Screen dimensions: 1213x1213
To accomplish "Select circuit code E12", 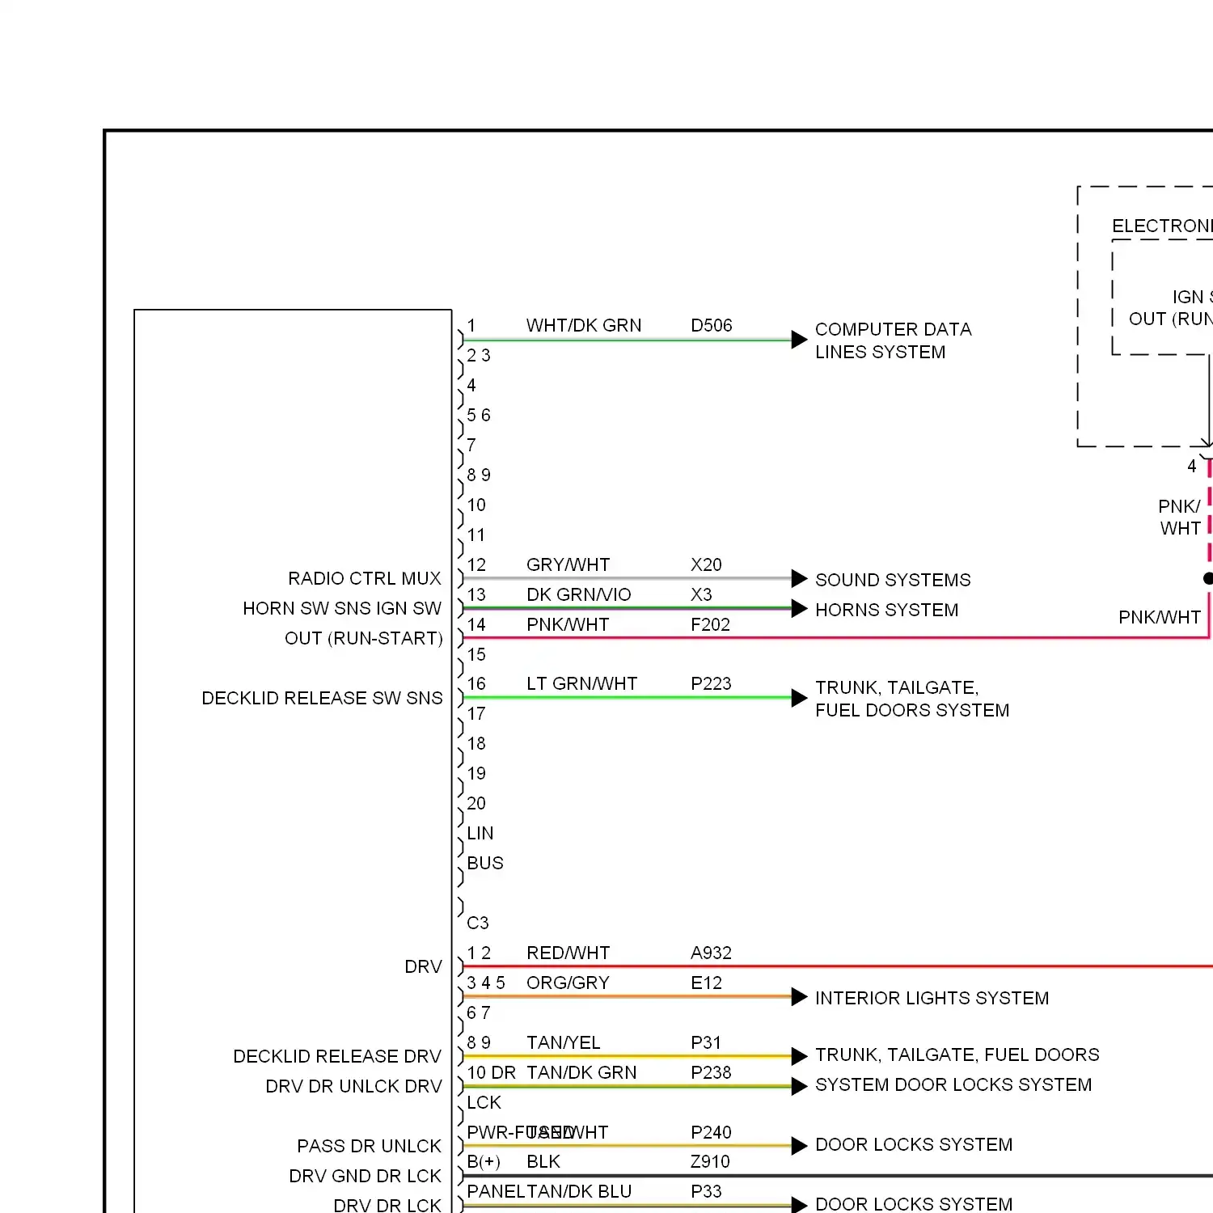I will (x=706, y=983).
